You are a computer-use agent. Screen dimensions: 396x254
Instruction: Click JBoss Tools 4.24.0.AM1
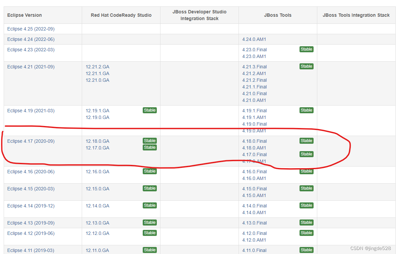[254, 40]
